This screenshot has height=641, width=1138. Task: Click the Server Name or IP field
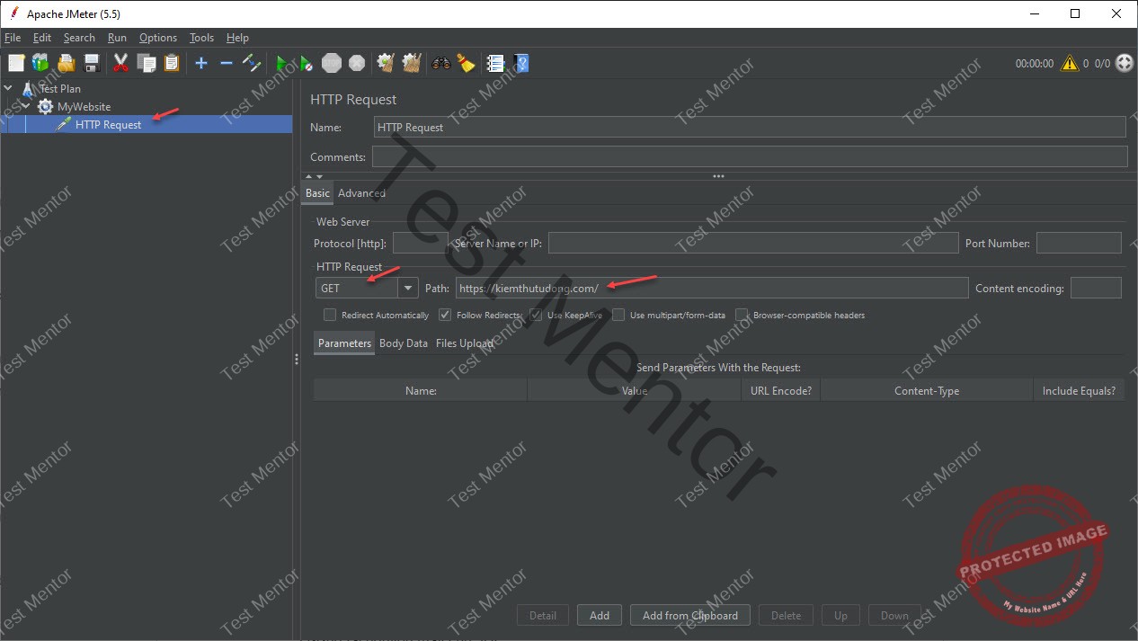tap(753, 243)
